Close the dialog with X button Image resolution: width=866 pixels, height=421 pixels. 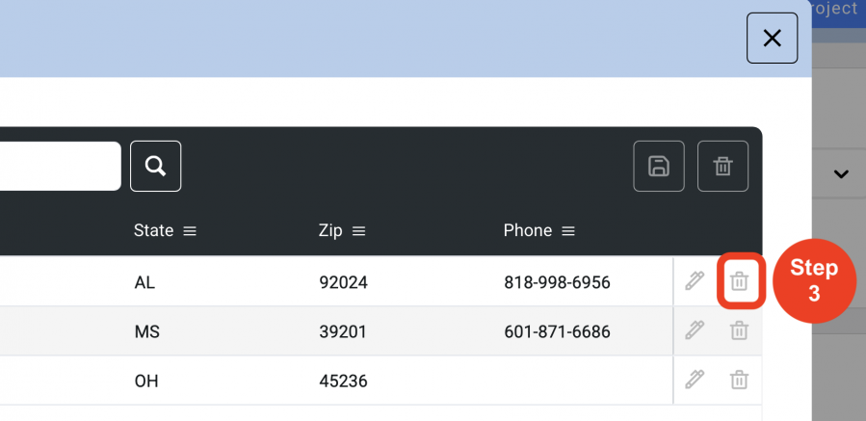773,39
